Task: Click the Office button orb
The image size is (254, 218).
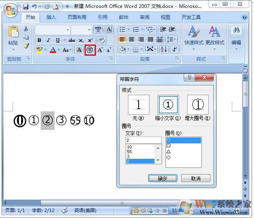Action: pyautogui.click(x=11, y=10)
